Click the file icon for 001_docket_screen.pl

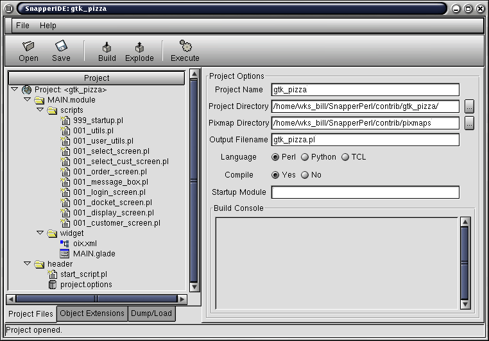[x=65, y=203]
